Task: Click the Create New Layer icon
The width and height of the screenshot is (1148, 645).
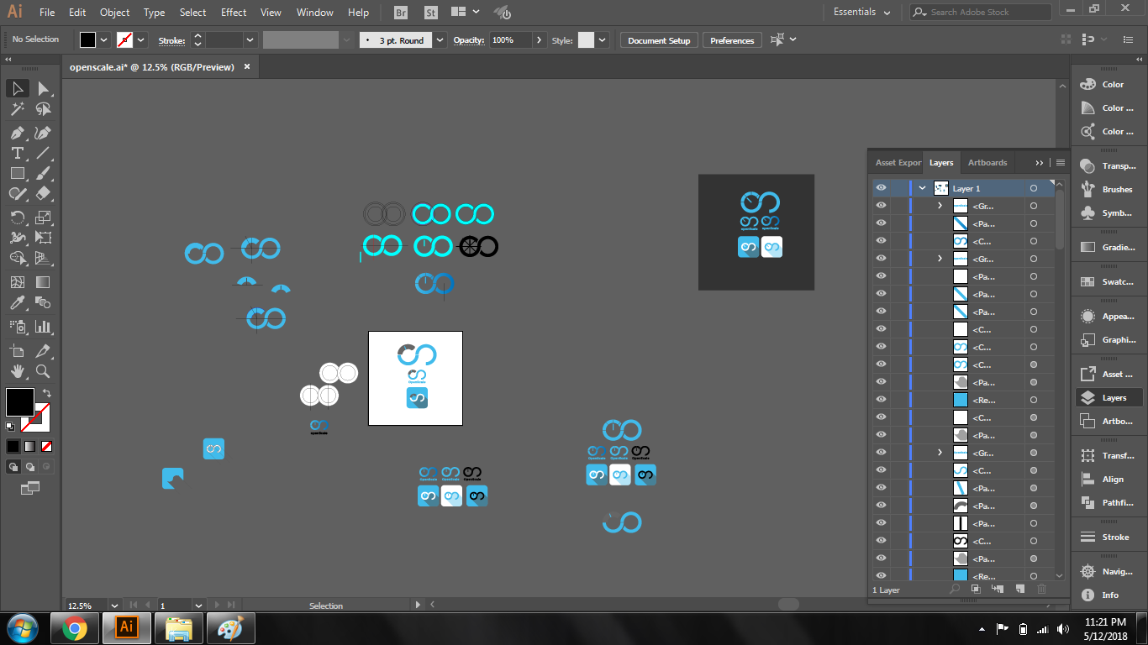Action: pyautogui.click(x=1019, y=590)
